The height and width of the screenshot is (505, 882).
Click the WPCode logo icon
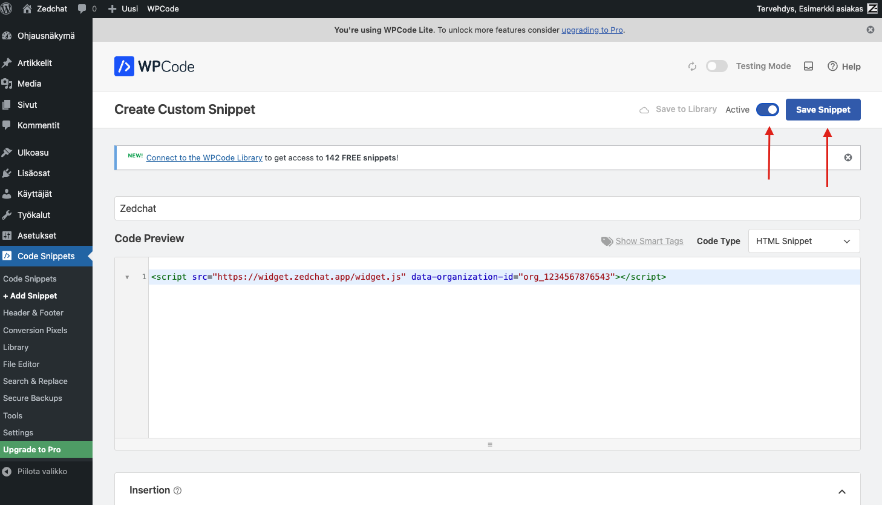pos(124,67)
